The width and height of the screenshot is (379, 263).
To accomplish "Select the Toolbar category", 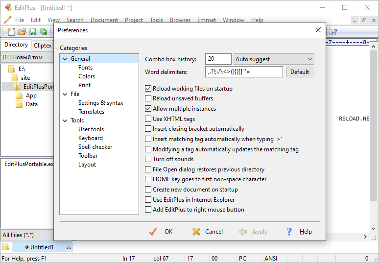I will pos(88,156).
